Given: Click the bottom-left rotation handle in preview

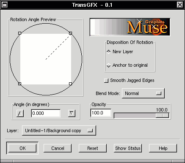Looking at the screenshot, I should [x=19, y=84].
